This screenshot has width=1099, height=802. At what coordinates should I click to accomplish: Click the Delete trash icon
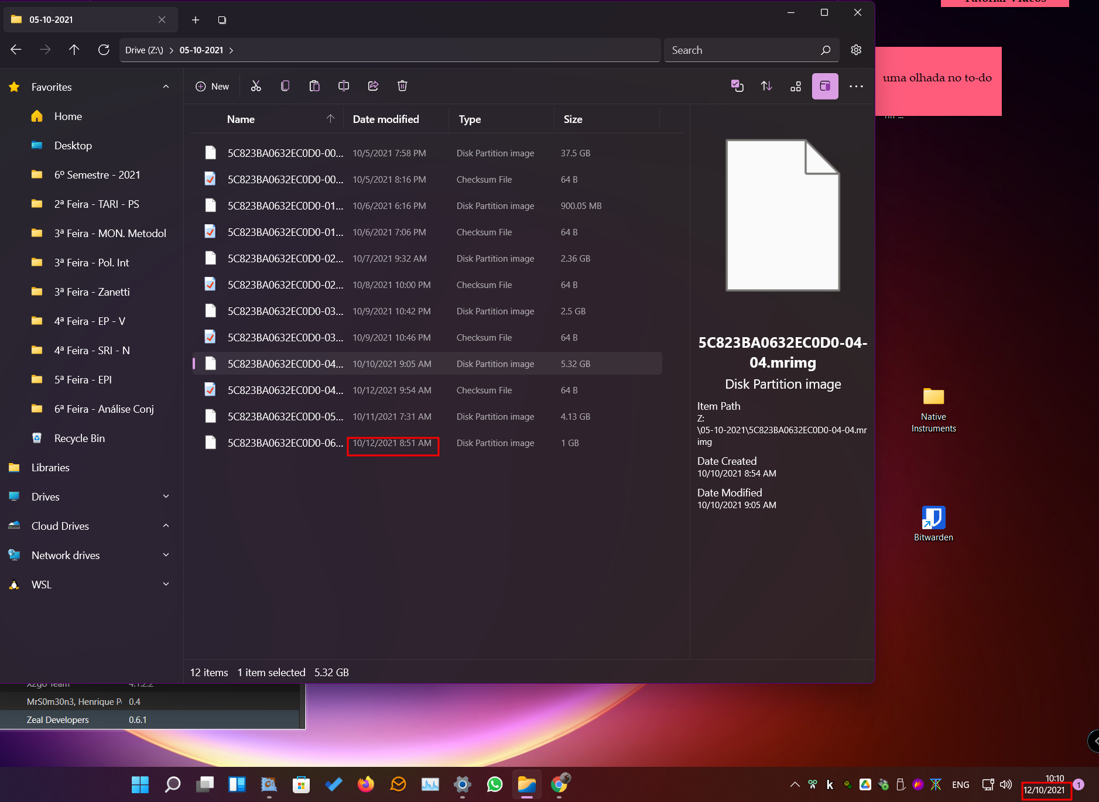[402, 86]
